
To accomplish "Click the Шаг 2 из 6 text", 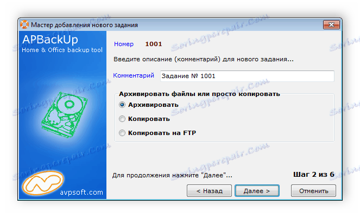I will coord(314,175).
